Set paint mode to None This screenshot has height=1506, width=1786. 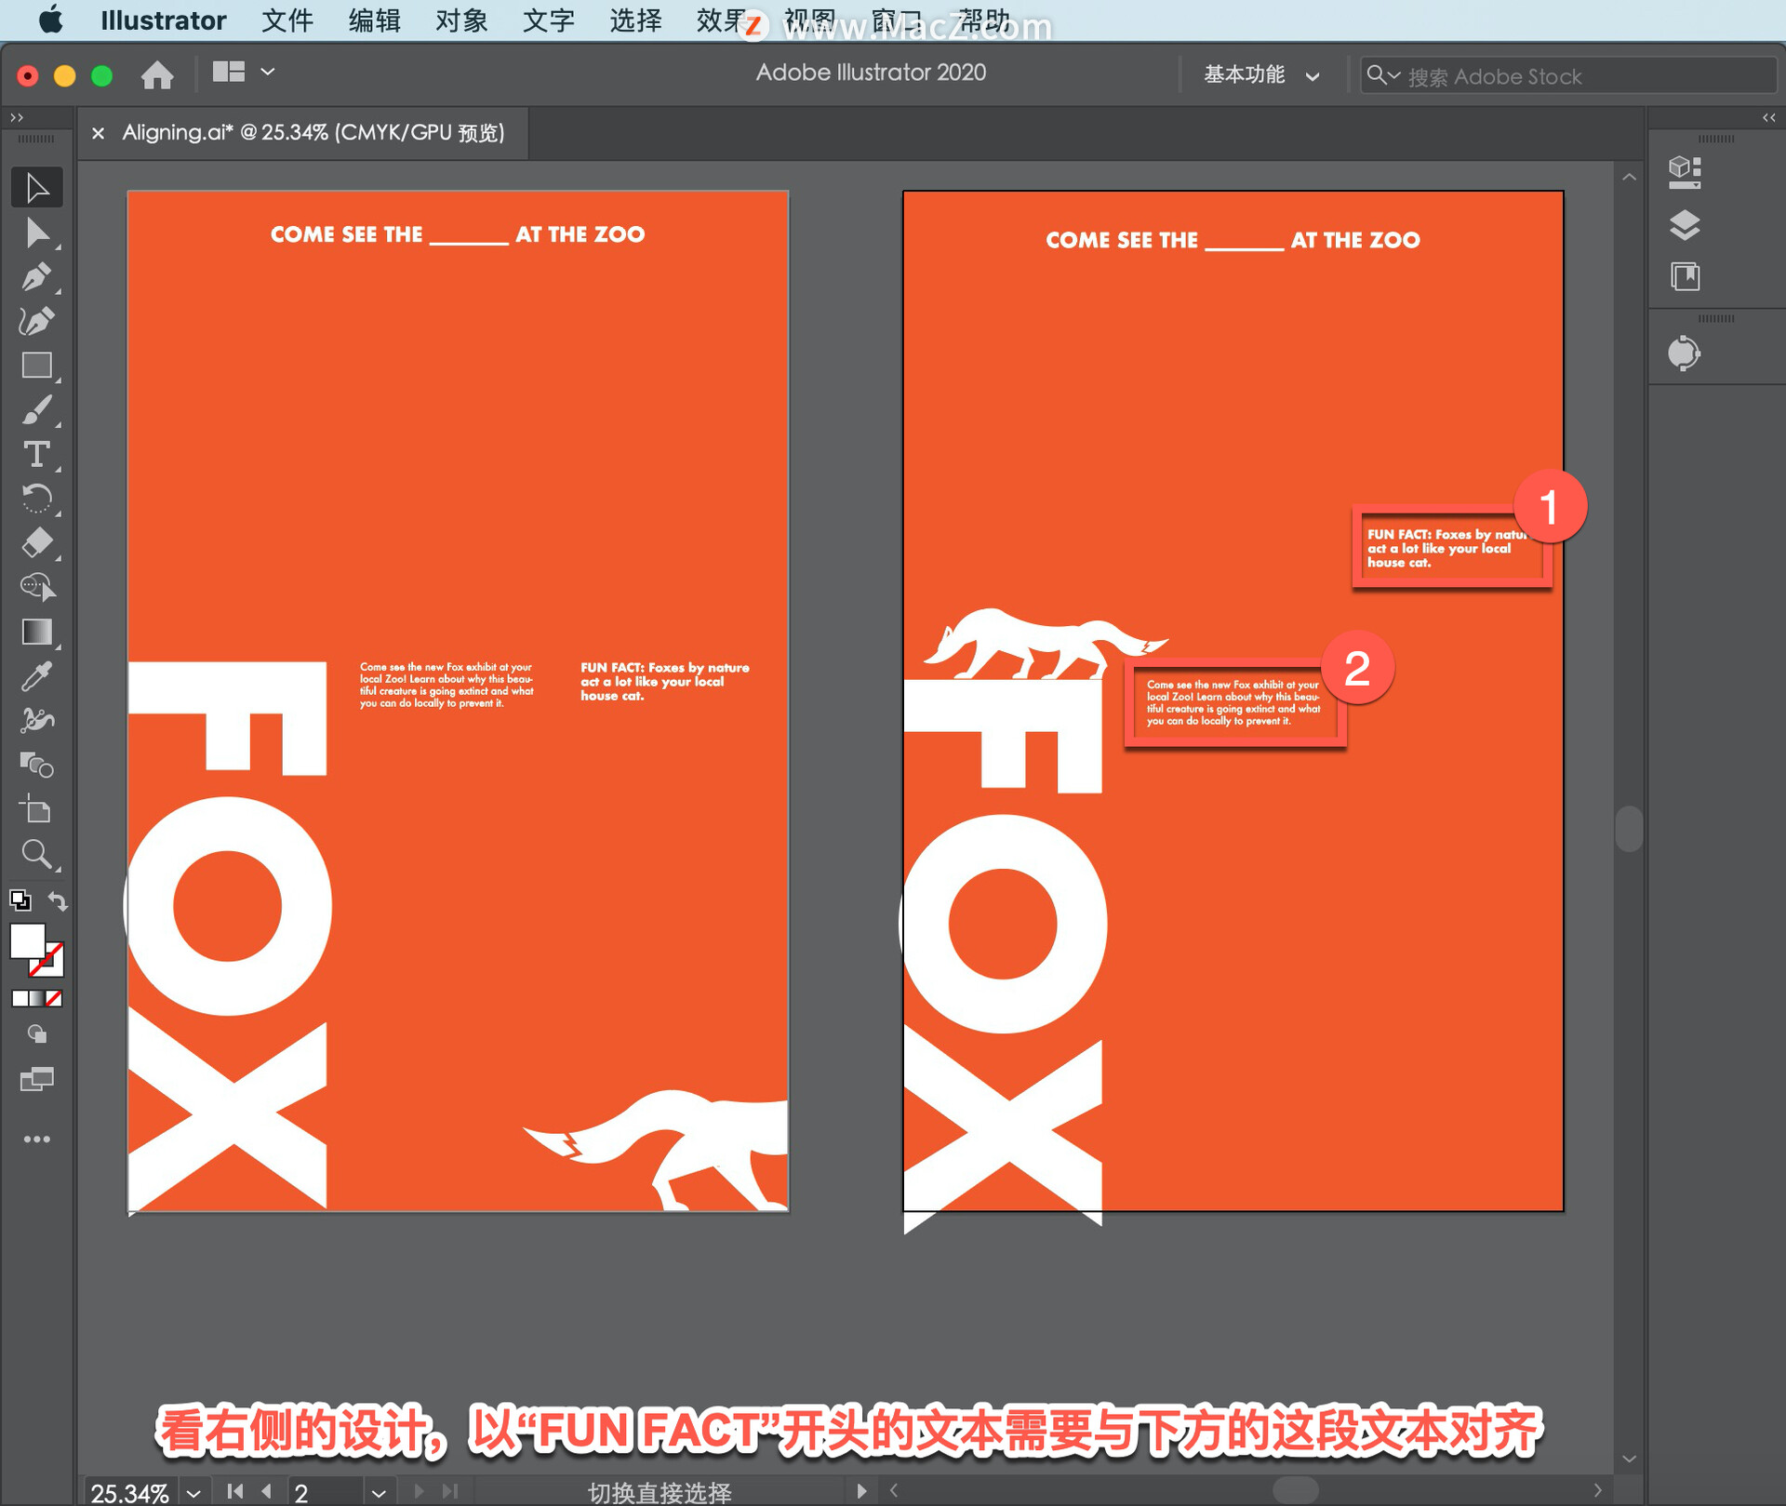pyautogui.click(x=54, y=999)
